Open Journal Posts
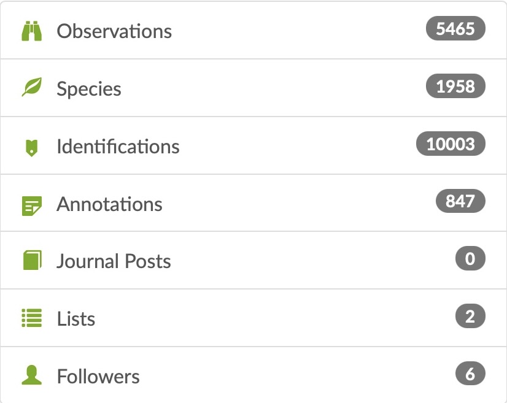The width and height of the screenshot is (507, 403). click(114, 261)
